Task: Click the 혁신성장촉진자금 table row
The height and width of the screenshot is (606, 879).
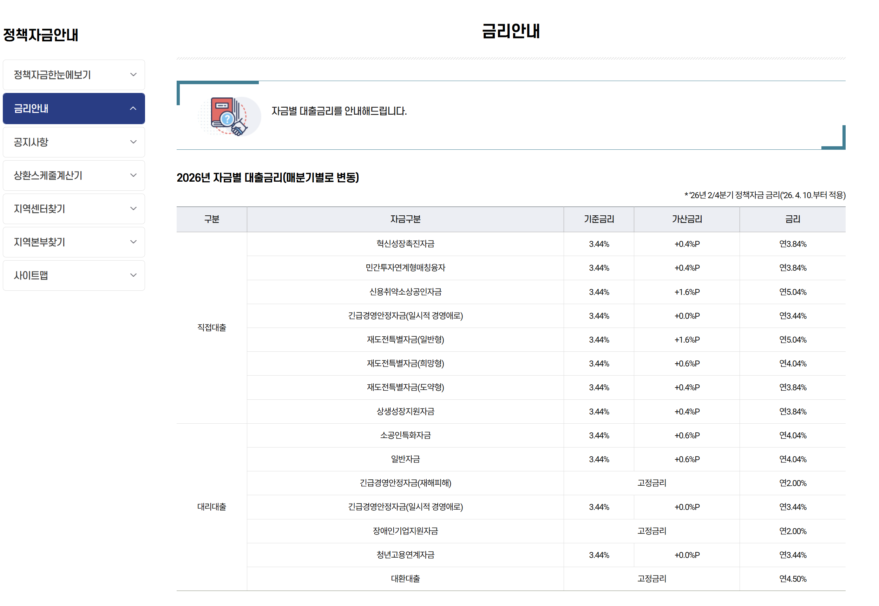Action: click(405, 244)
